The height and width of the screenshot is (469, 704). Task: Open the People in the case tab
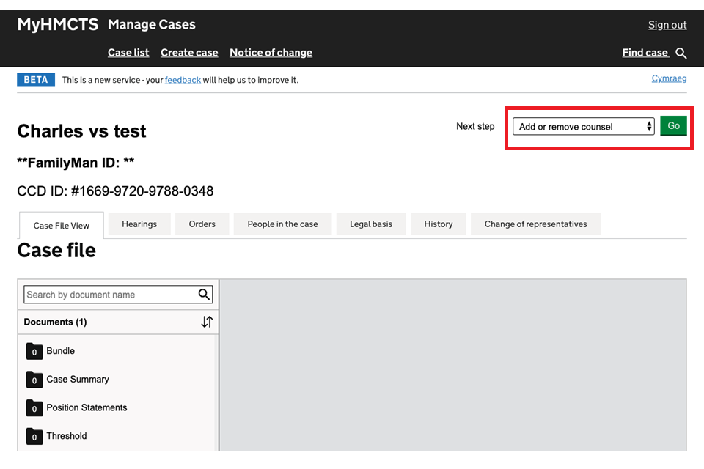(x=282, y=224)
